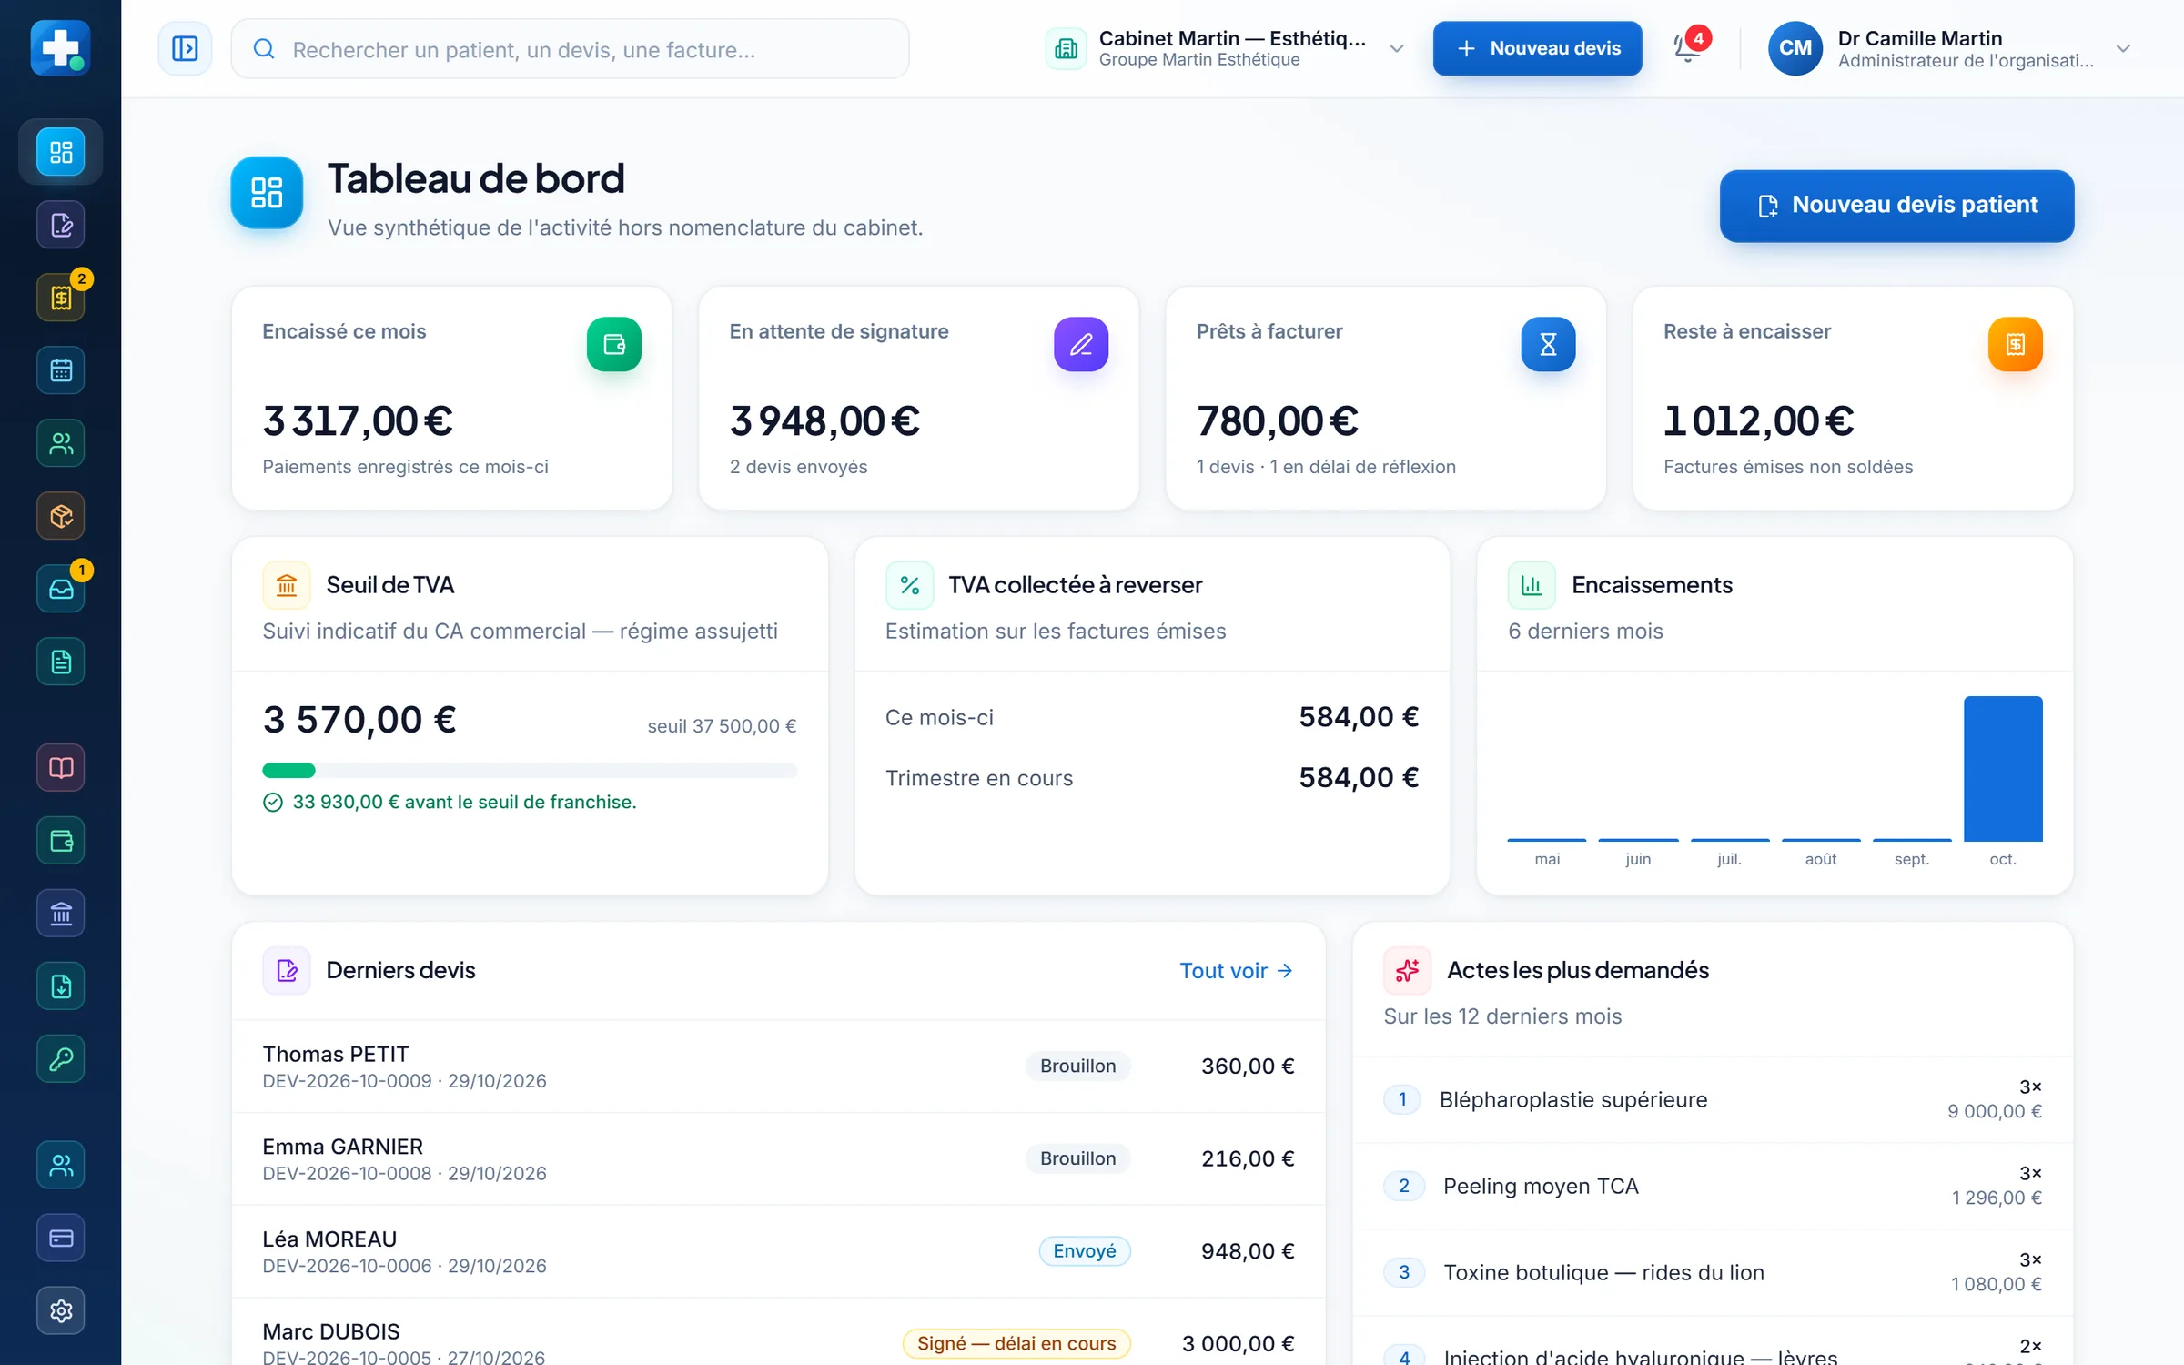Viewport: 2184px width, 1365px height.
Task: Click the Seuil de TVA progress bar
Action: 530,771
